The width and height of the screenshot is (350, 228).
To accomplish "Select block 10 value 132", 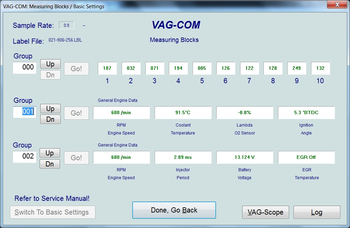I will pyautogui.click(x=320, y=68).
